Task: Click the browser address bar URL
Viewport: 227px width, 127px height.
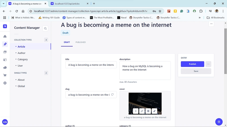Action: click(x=91, y=11)
